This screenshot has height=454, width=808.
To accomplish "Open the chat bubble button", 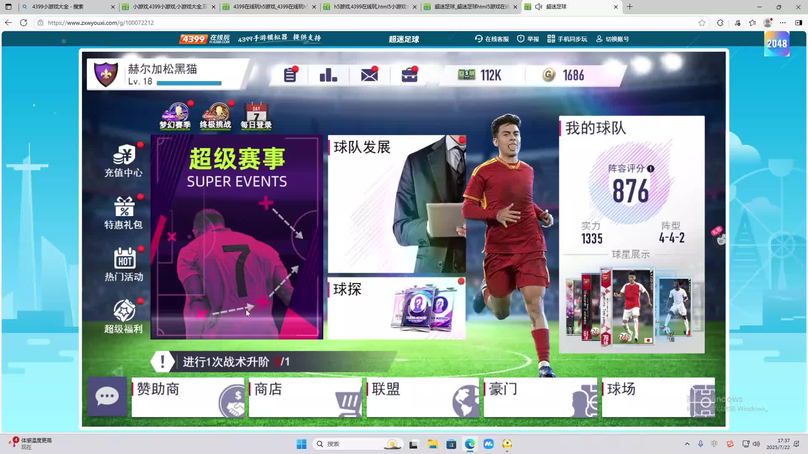I will coord(107,396).
